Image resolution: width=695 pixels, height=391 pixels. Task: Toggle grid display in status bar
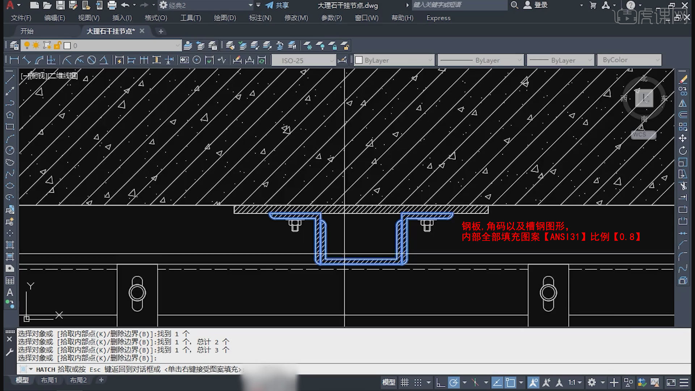(x=405, y=382)
